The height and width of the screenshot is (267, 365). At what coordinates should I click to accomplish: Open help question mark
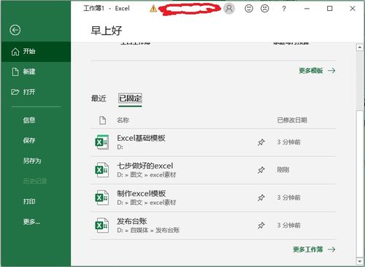tap(284, 9)
